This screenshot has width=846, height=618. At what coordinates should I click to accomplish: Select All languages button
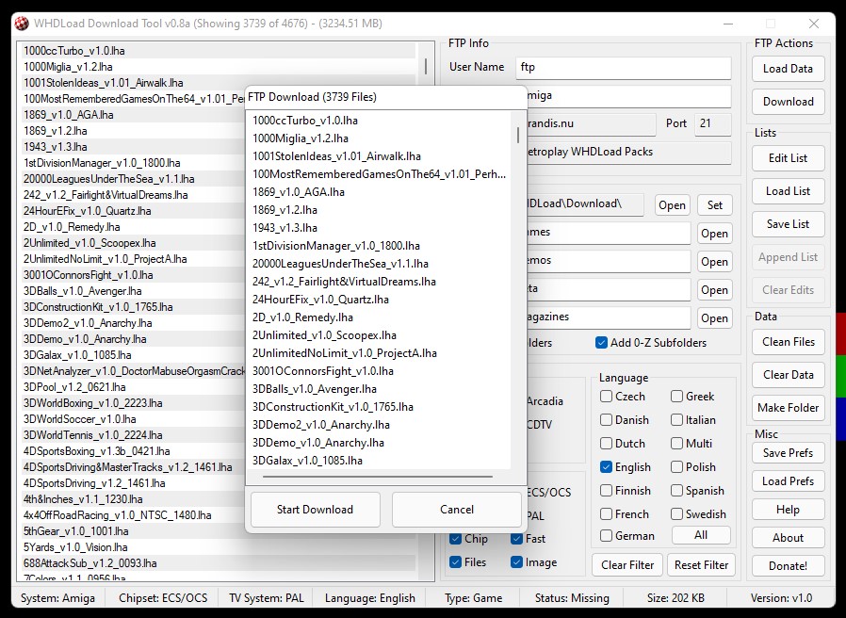point(701,535)
